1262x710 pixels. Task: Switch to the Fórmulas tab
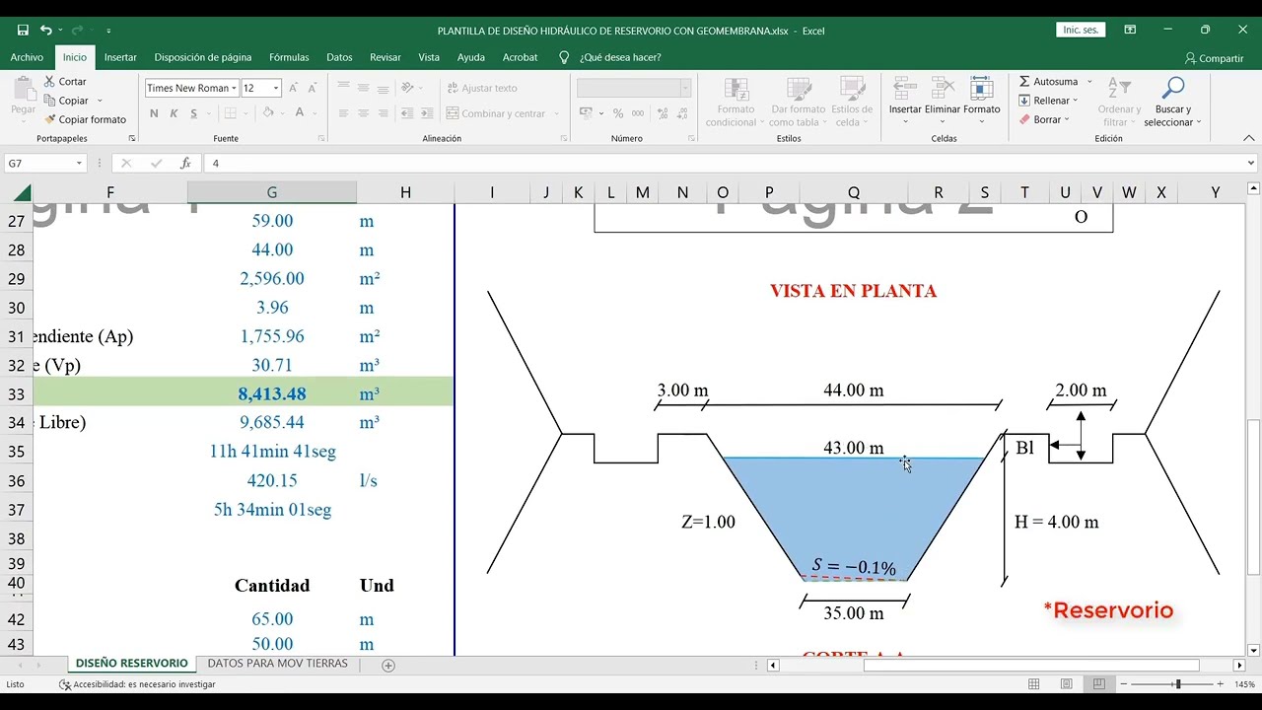tap(289, 57)
